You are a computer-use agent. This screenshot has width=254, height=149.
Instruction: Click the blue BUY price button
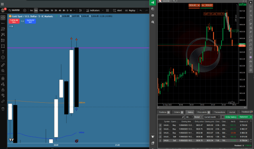pyautogui.click(x=30, y=21)
